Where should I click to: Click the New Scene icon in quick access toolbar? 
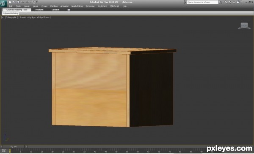(x=10, y=2)
